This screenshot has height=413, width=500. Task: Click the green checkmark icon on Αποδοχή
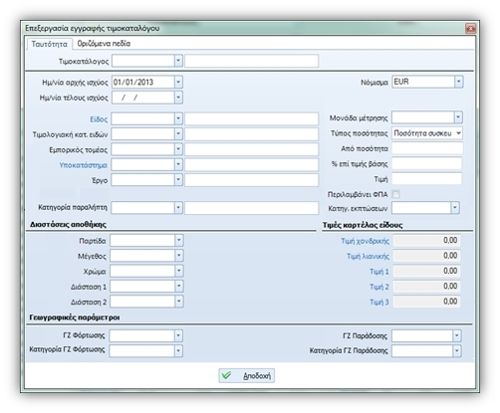(x=227, y=375)
